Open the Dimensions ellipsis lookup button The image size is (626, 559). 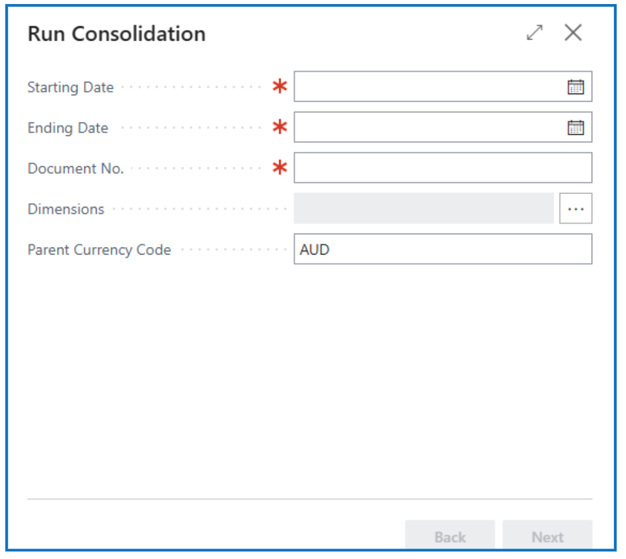click(575, 209)
